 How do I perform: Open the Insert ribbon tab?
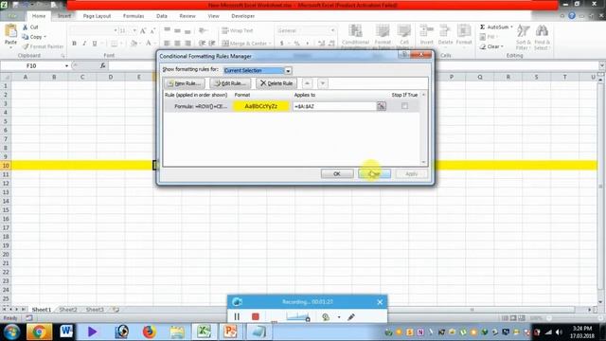(x=64, y=16)
